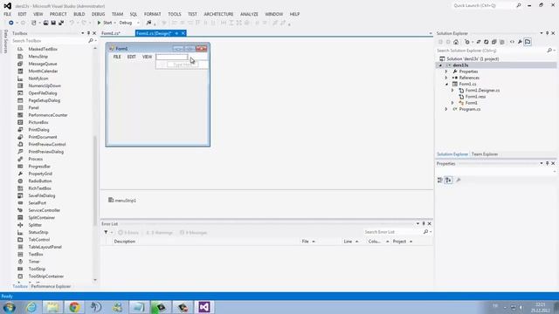Click the Property Pages wrench in Properties panel
This screenshot has width=559, height=314.
[x=459, y=181]
